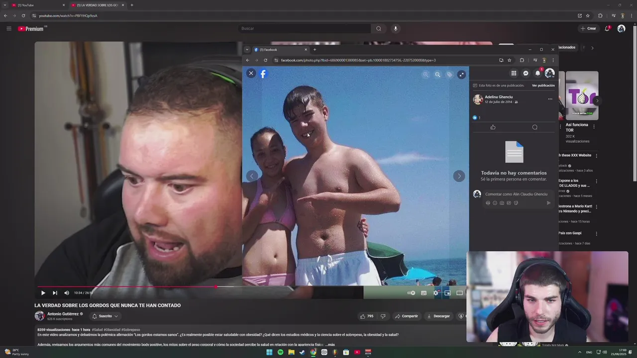
Task: Click the YouTube Premium logo
Action: [x=31, y=29]
